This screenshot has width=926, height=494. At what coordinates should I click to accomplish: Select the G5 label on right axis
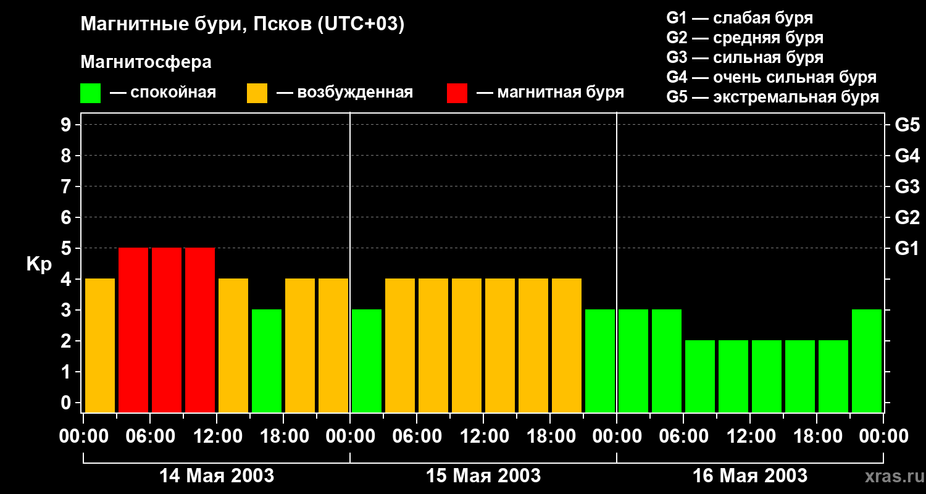pyautogui.click(x=907, y=125)
